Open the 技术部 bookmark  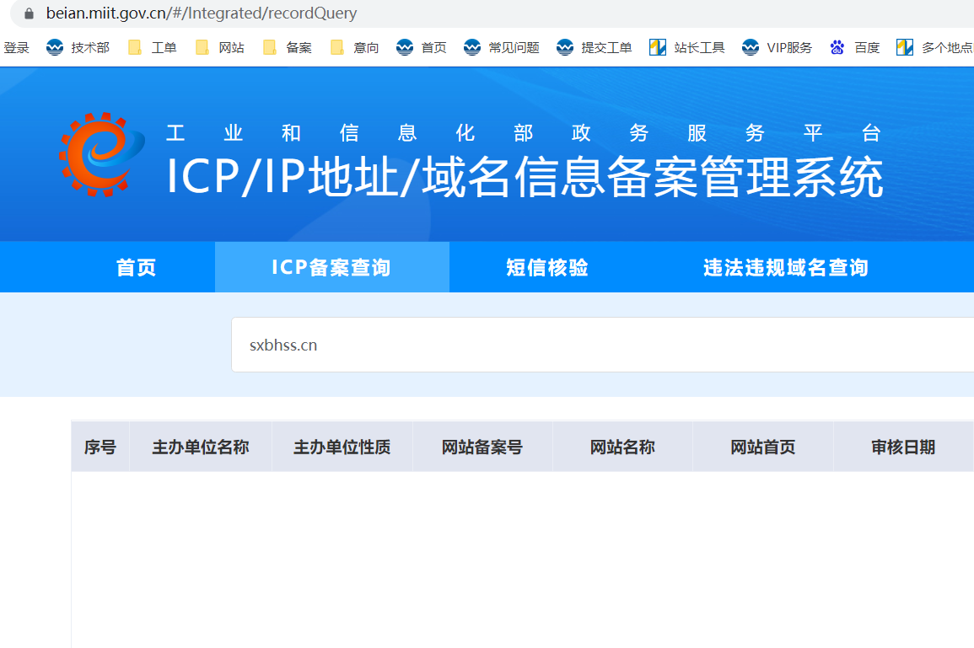(78, 47)
